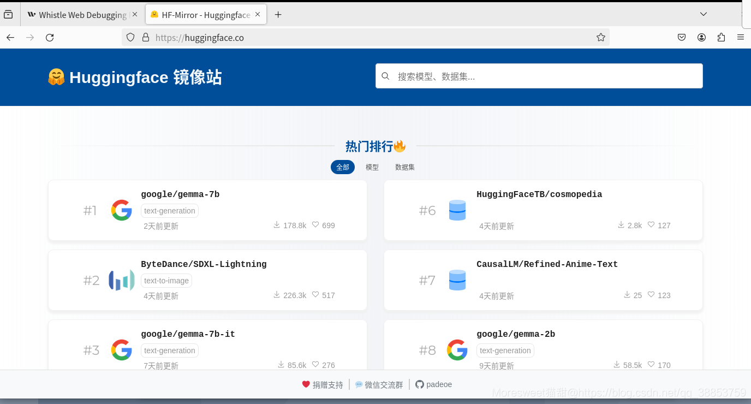Click the Google logo on gemma-7b card
Screen dimensions: 751x404
pos(122,210)
